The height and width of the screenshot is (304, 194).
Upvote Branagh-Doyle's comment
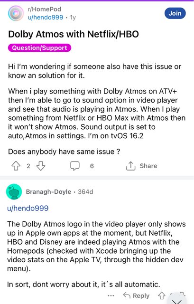(162, 295)
